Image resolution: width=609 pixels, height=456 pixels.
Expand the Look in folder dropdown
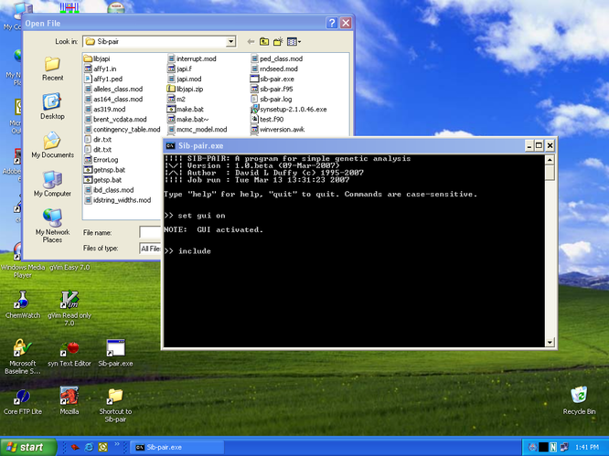click(230, 41)
